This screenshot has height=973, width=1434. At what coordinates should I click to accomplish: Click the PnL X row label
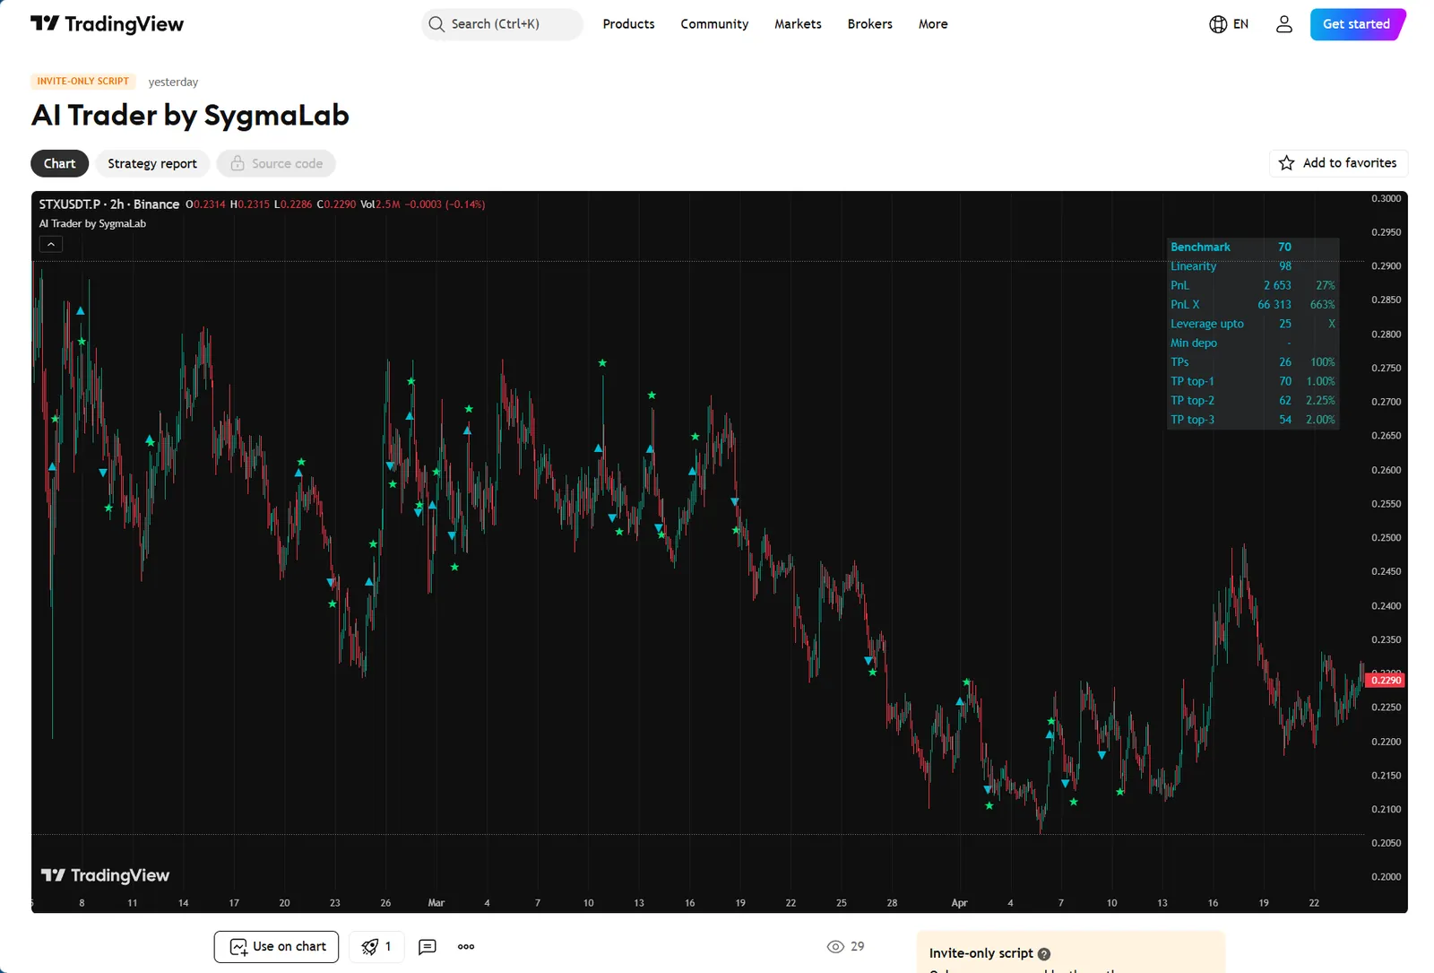point(1185,305)
